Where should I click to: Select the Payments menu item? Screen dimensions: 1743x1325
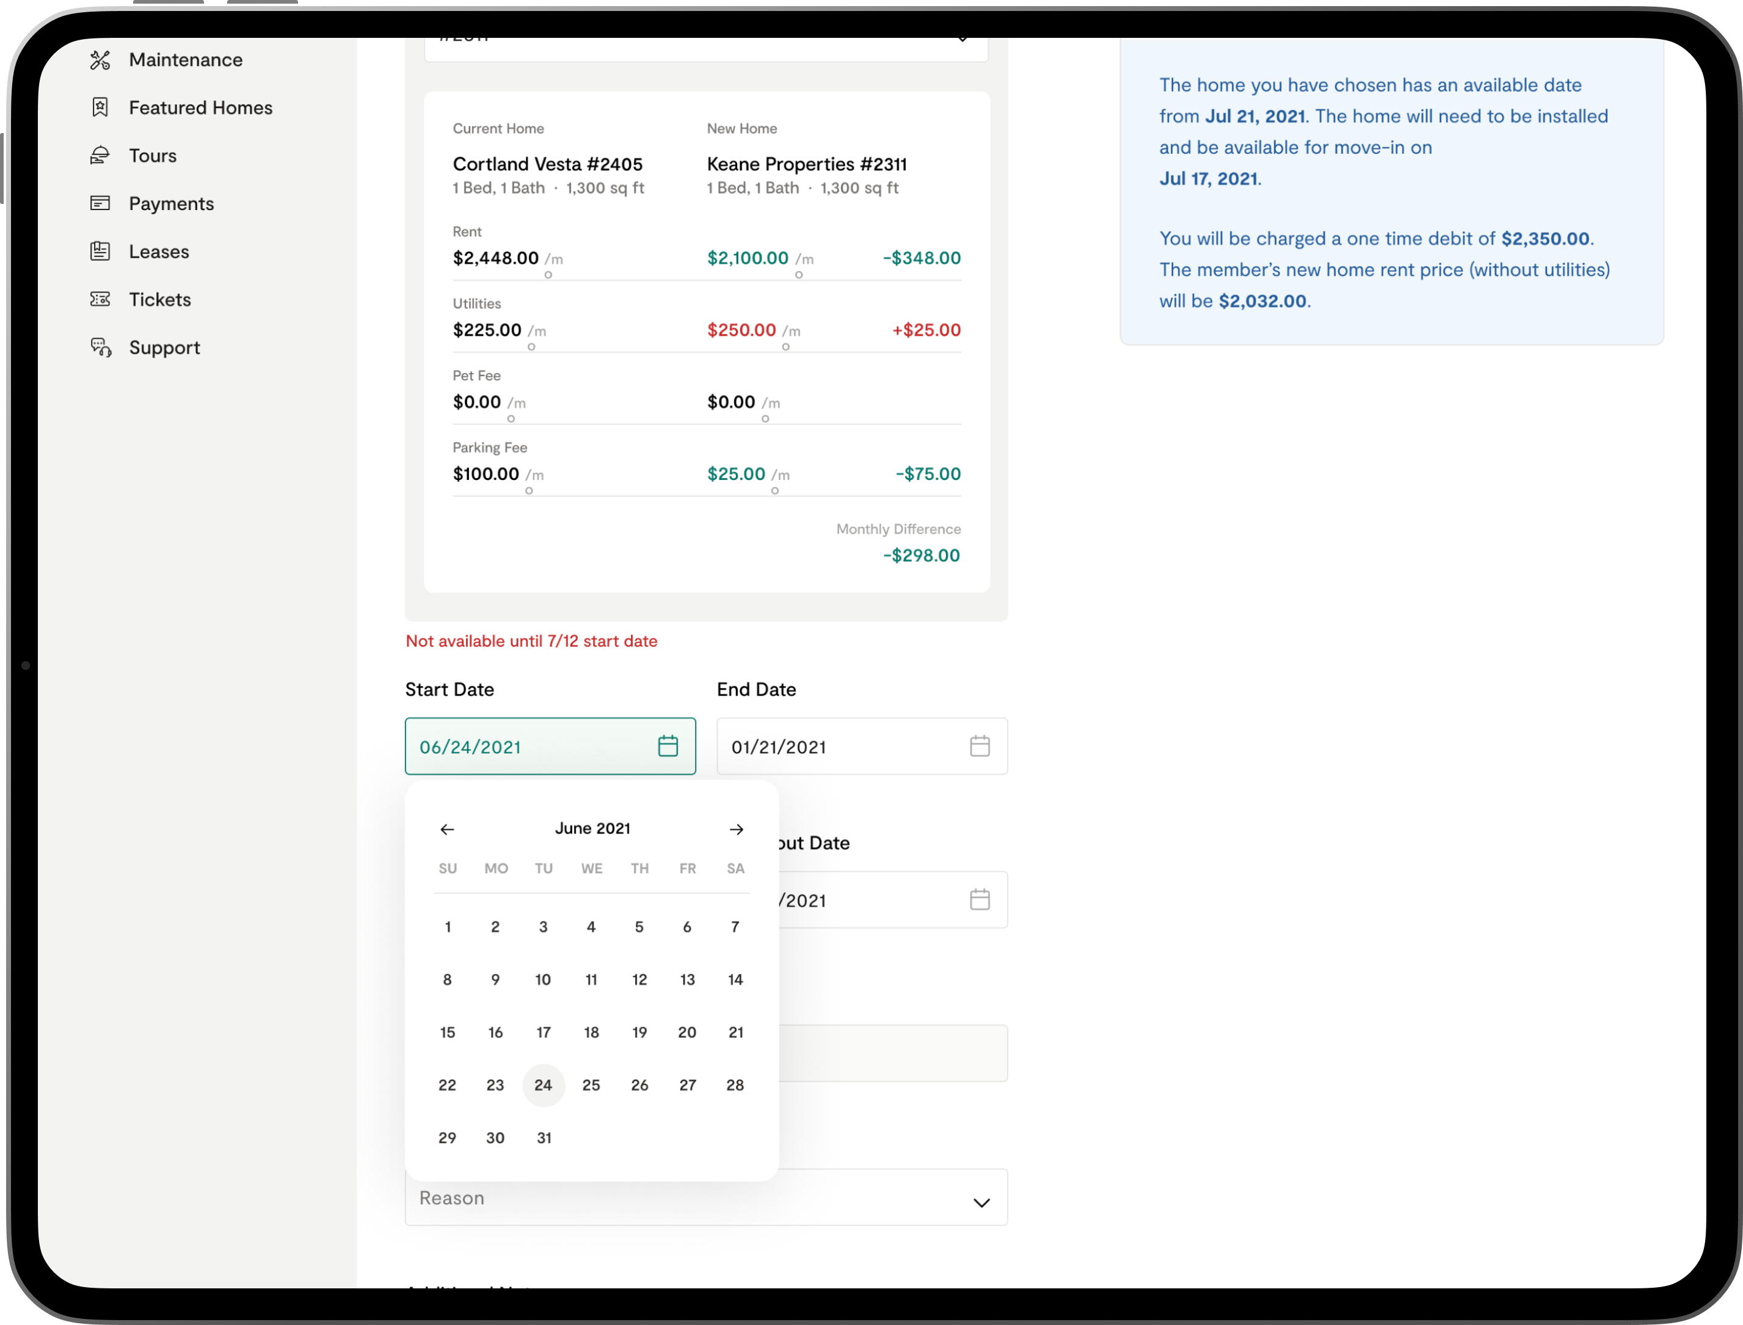[x=171, y=203]
